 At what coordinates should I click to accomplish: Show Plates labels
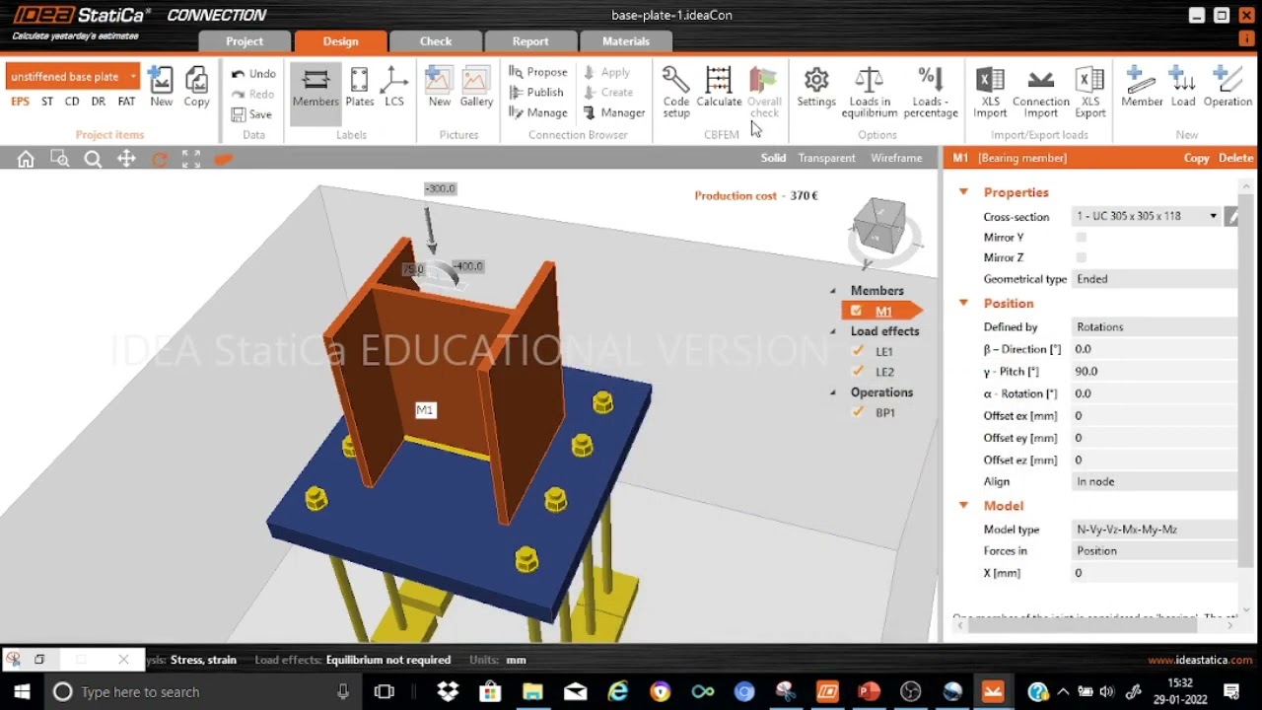tap(359, 87)
